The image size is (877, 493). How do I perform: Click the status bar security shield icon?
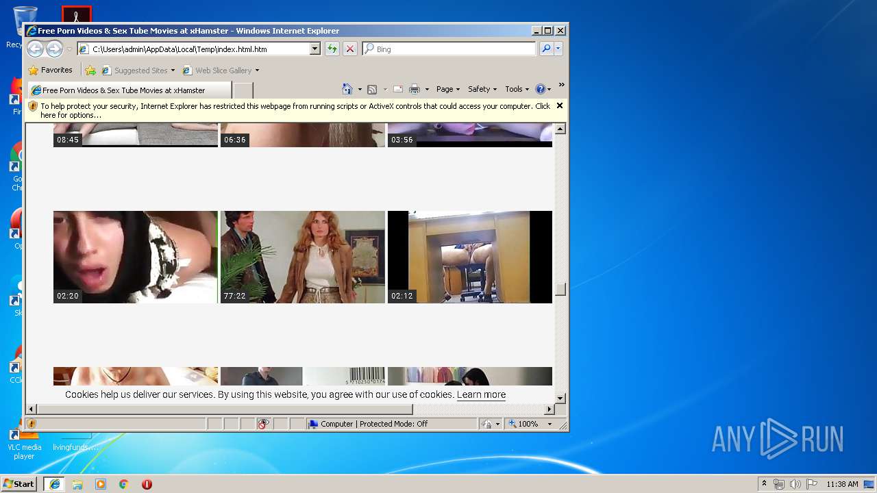[32, 424]
